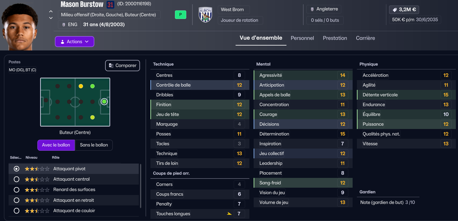Click the squad number 31 badge
This screenshot has height=221, width=458.
pos(110,5)
